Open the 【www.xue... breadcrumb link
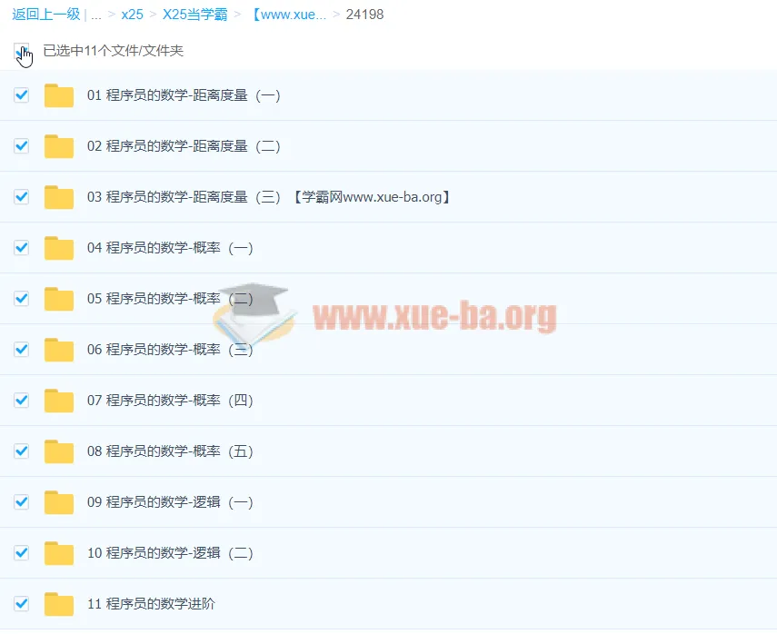Image resolution: width=777 pixels, height=634 pixels. [x=287, y=15]
